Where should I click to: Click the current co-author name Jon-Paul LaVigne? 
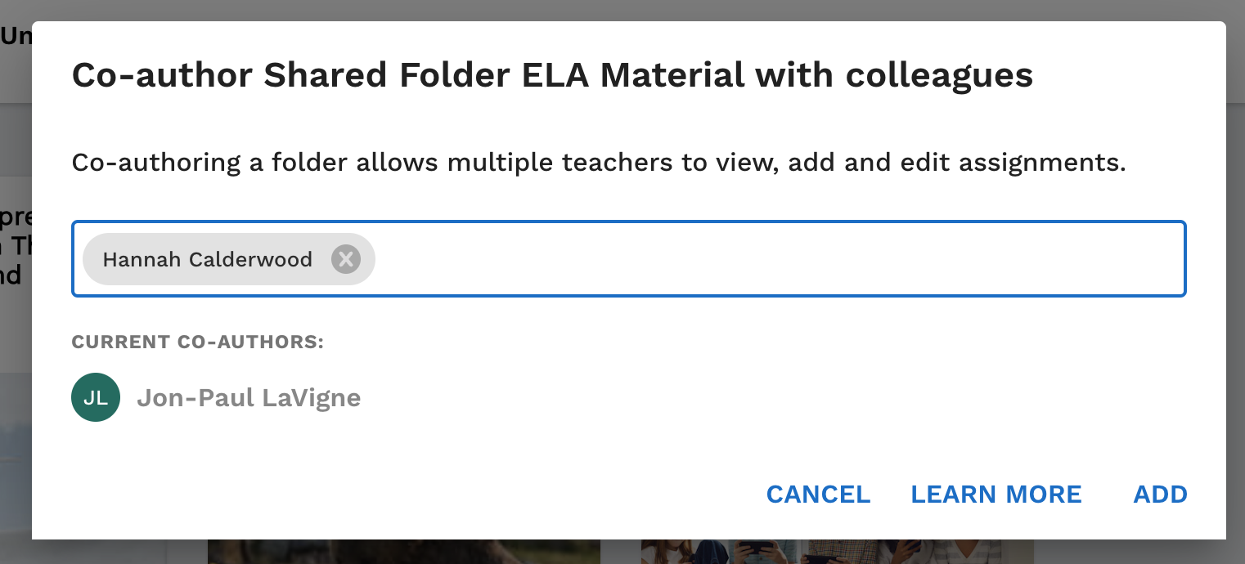249,398
